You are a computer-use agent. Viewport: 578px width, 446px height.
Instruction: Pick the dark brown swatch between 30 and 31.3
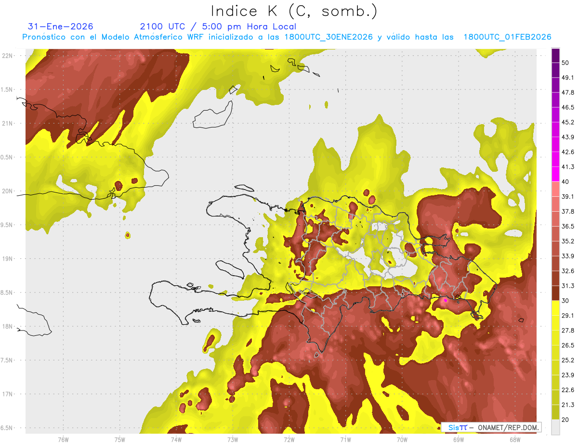click(555, 293)
